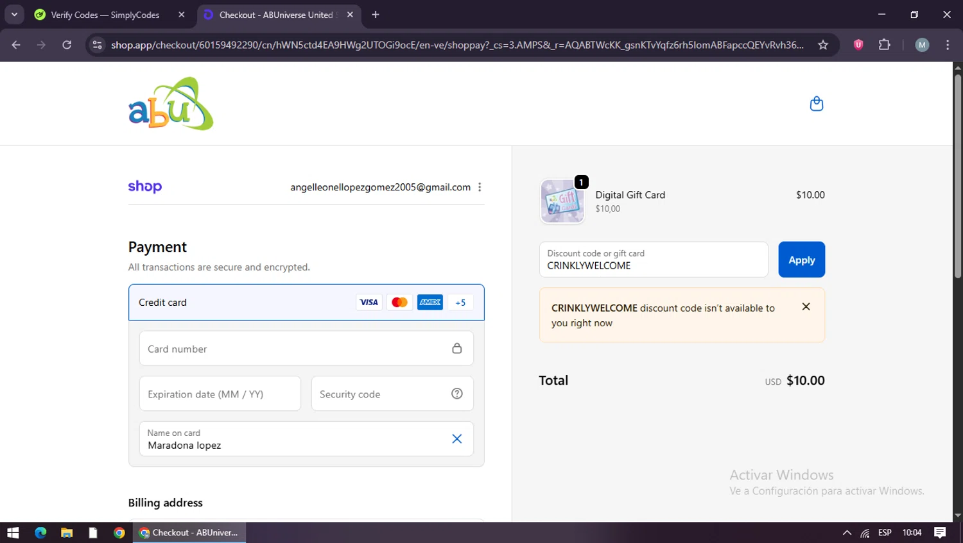This screenshot has height=543, width=963.
Task: Click the American Express icon
Action: [430, 303]
